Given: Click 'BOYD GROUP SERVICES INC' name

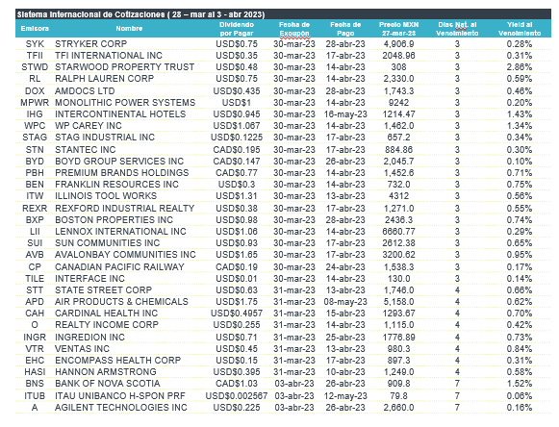Looking at the screenshot, I should [x=119, y=162].
